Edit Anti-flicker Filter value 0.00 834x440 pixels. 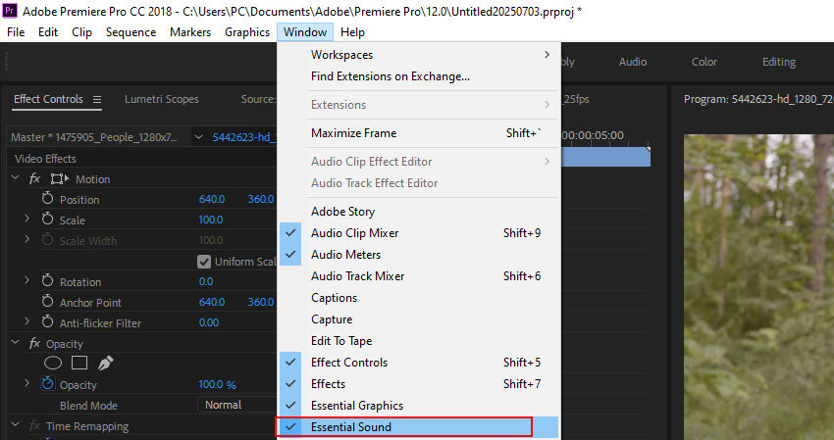click(x=208, y=322)
